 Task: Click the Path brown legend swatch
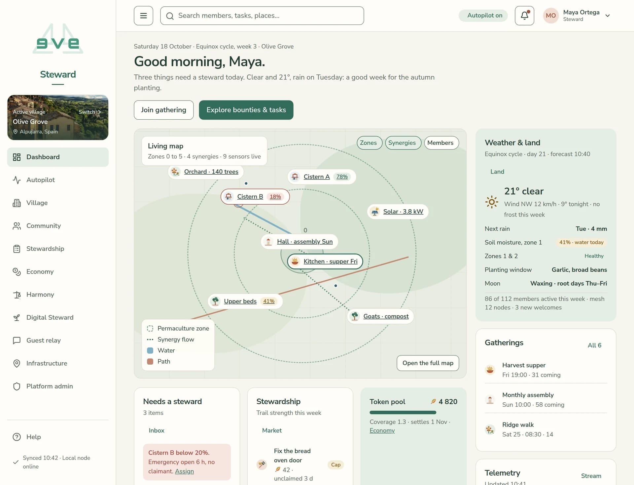click(x=150, y=361)
